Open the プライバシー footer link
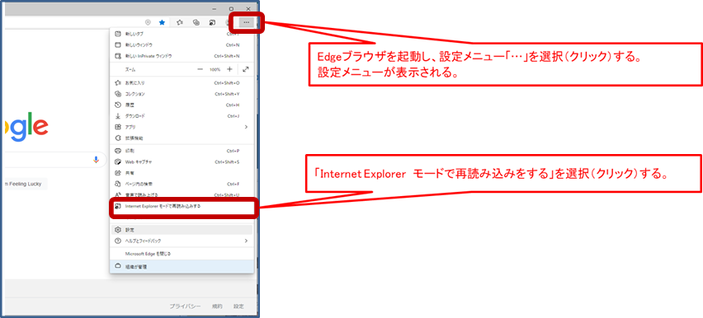The height and width of the screenshot is (318, 703). (185, 306)
